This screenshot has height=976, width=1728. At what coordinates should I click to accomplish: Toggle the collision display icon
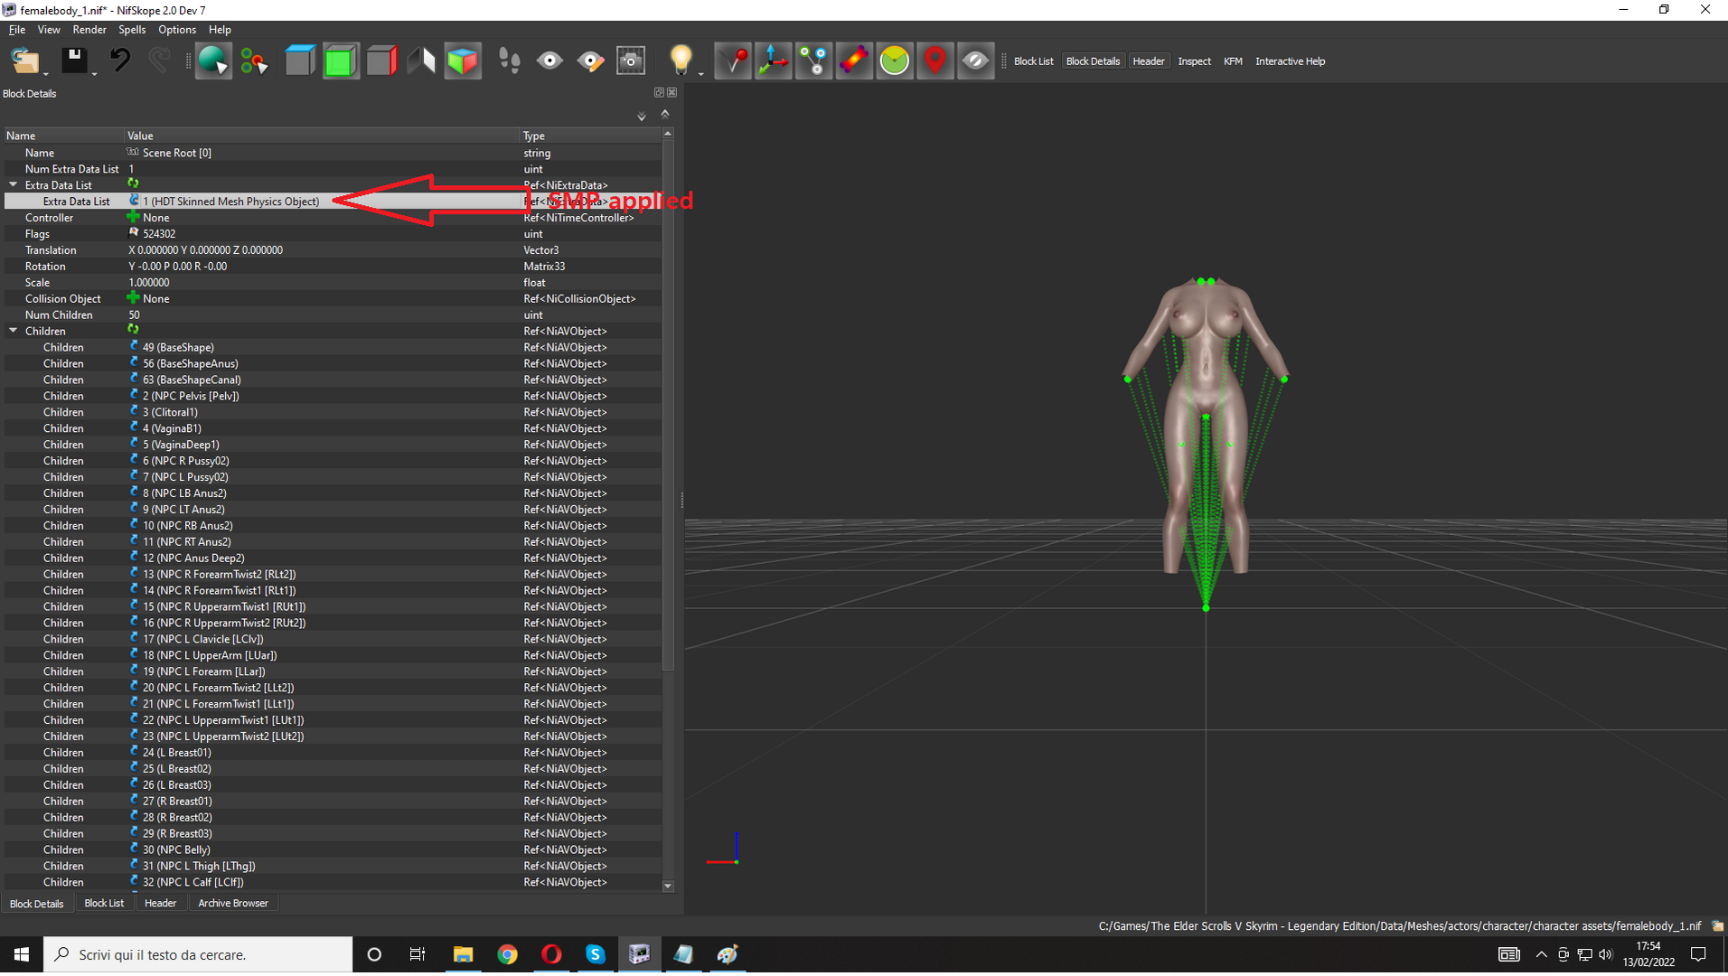[x=854, y=61]
